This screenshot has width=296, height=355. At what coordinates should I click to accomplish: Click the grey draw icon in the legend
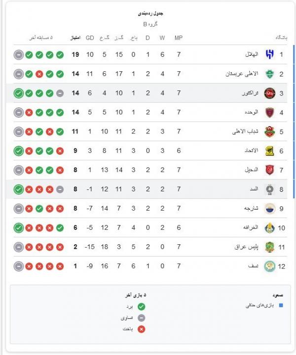pyautogui.click(x=142, y=318)
